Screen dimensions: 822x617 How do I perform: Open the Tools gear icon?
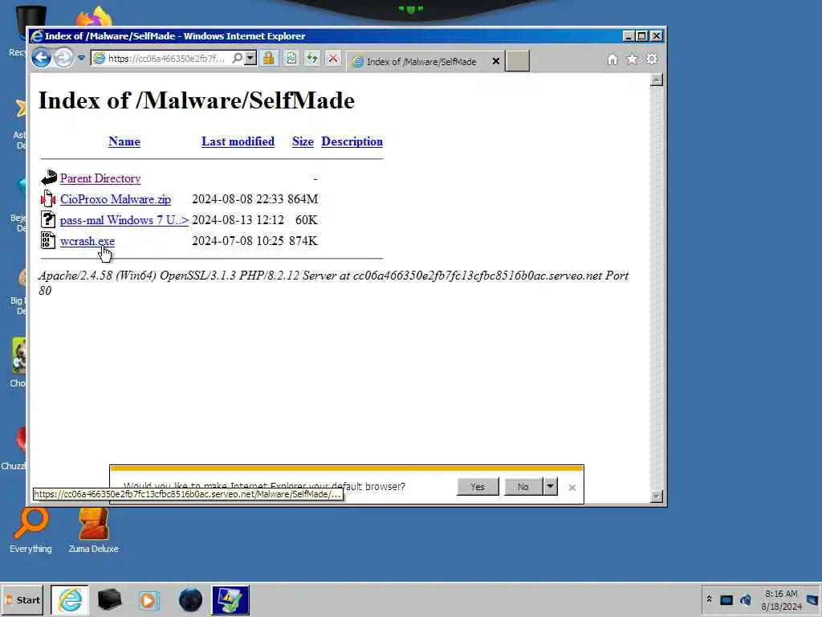click(x=652, y=59)
